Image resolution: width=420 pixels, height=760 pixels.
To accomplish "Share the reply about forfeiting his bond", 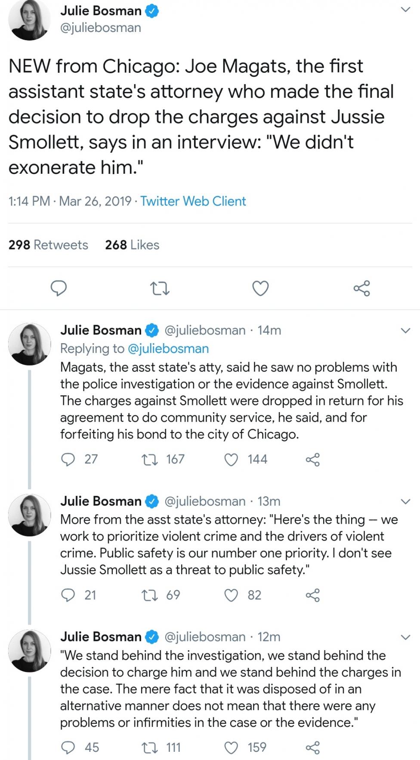I will coord(312,460).
